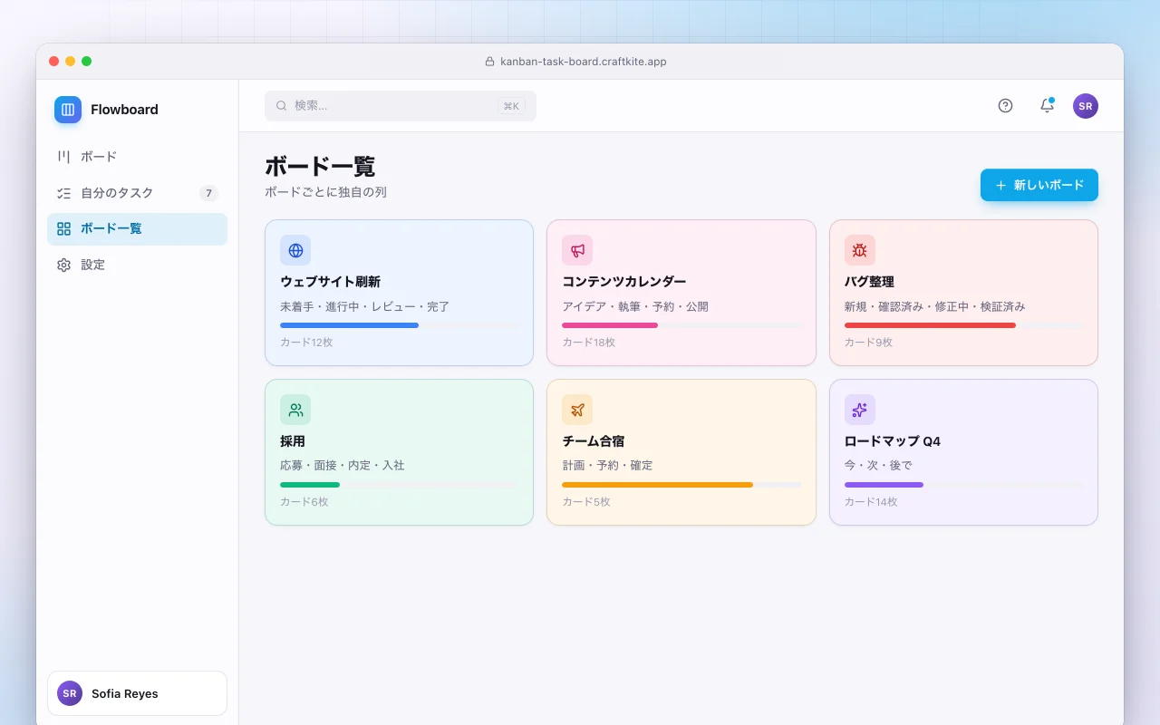The height and width of the screenshot is (725, 1160).
Task: Click the 7 badge on 自分のタスク
Action: pos(208,193)
